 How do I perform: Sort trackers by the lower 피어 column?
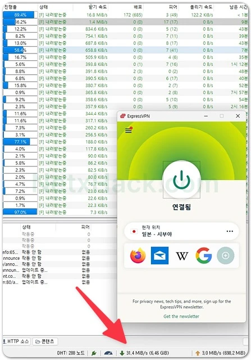tap(74, 227)
